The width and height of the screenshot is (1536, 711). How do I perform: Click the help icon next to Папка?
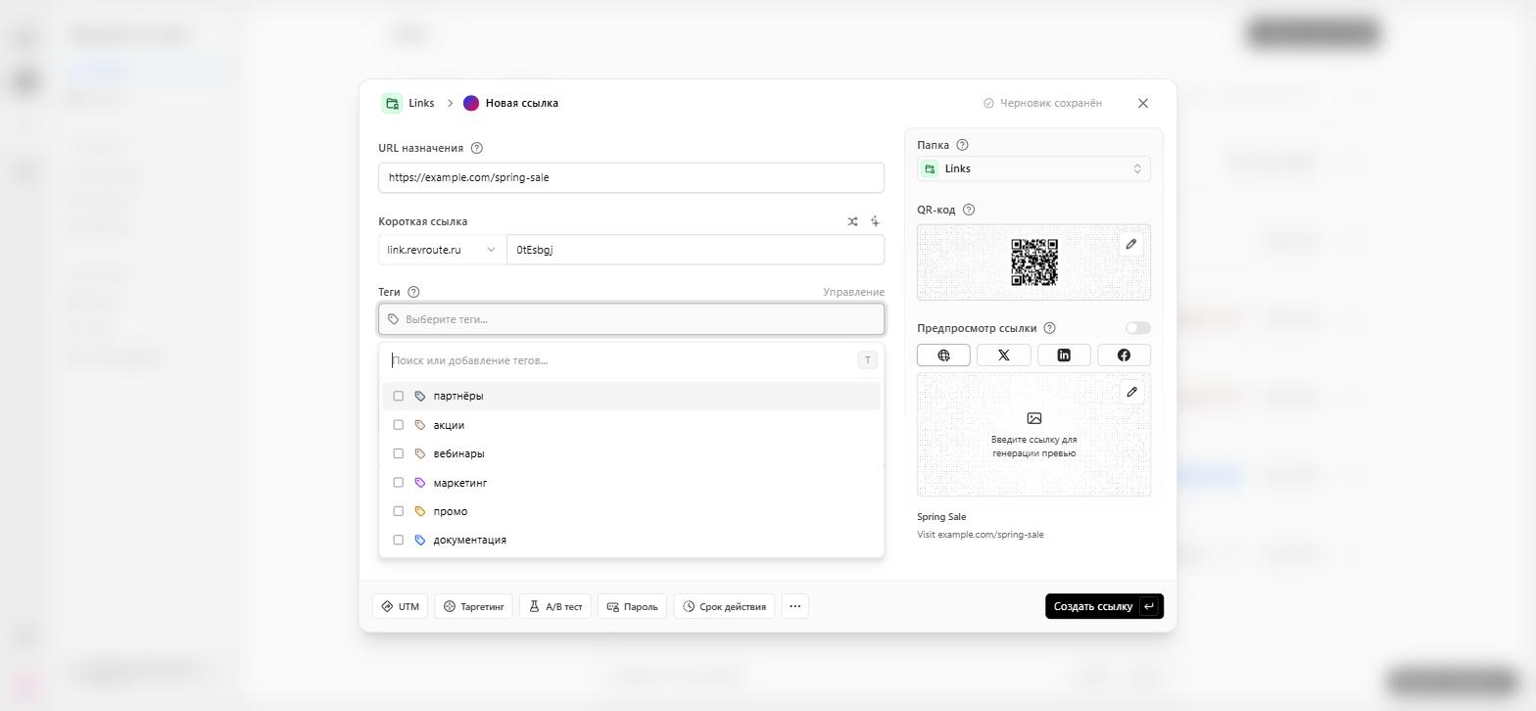point(962,145)
